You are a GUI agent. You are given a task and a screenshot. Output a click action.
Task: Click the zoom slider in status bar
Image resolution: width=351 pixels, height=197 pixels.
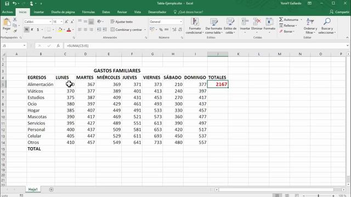tap(318, 196)
